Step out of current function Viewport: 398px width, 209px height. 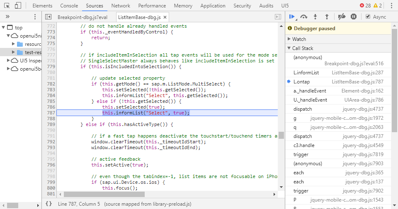327,17
